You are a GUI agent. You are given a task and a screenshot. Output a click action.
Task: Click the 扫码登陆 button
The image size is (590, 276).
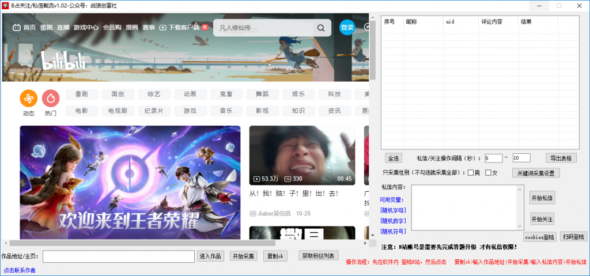(x=573, y=236)
